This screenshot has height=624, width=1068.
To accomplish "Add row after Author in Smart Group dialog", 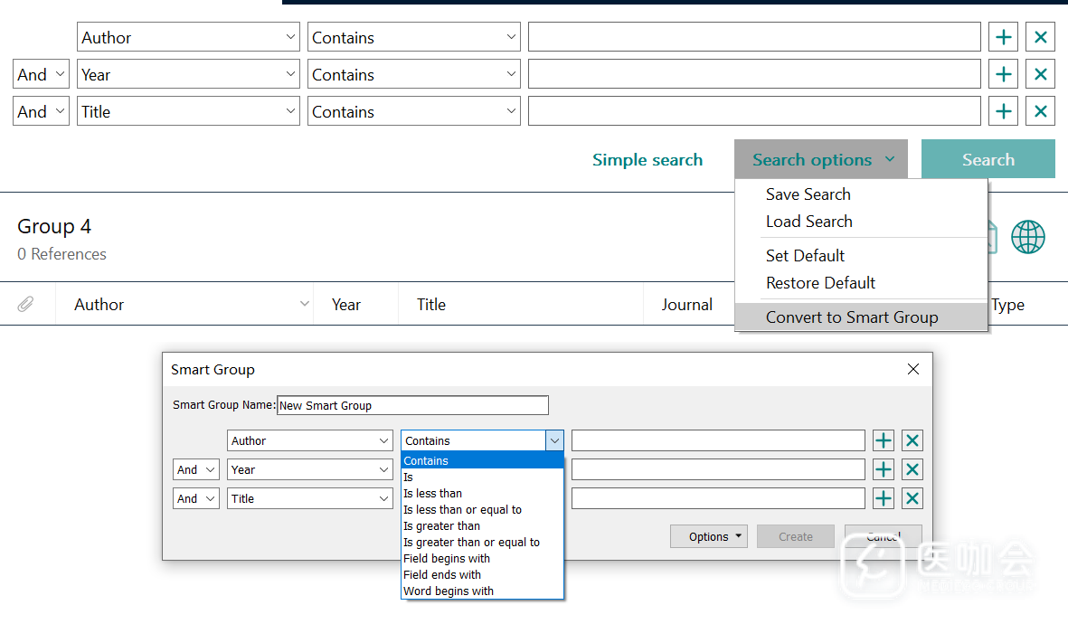I will [883, 440].
